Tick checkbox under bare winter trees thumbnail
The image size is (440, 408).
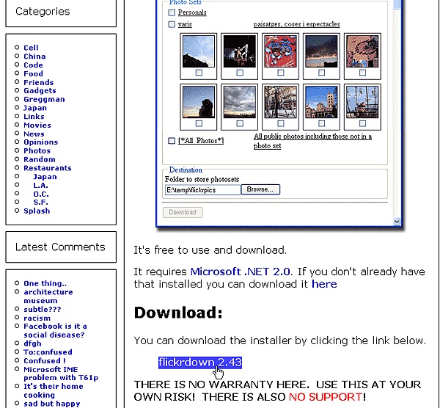point(281,123)
